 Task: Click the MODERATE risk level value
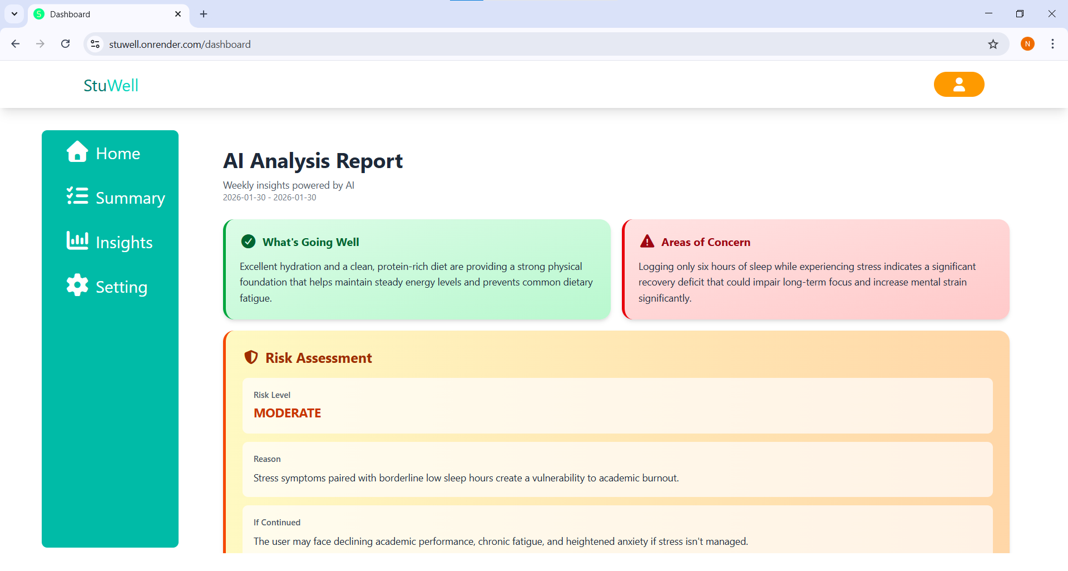click(x=288, y=413)
